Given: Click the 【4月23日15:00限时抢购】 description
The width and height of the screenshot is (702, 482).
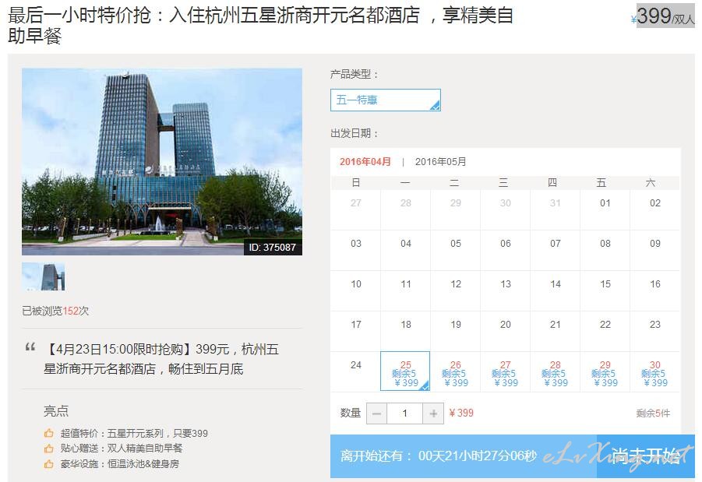Looking at the screenshot, I should click(x=161, y=359).
